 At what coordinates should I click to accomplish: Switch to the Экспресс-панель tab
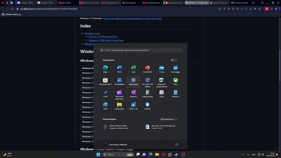pos(240,3)
